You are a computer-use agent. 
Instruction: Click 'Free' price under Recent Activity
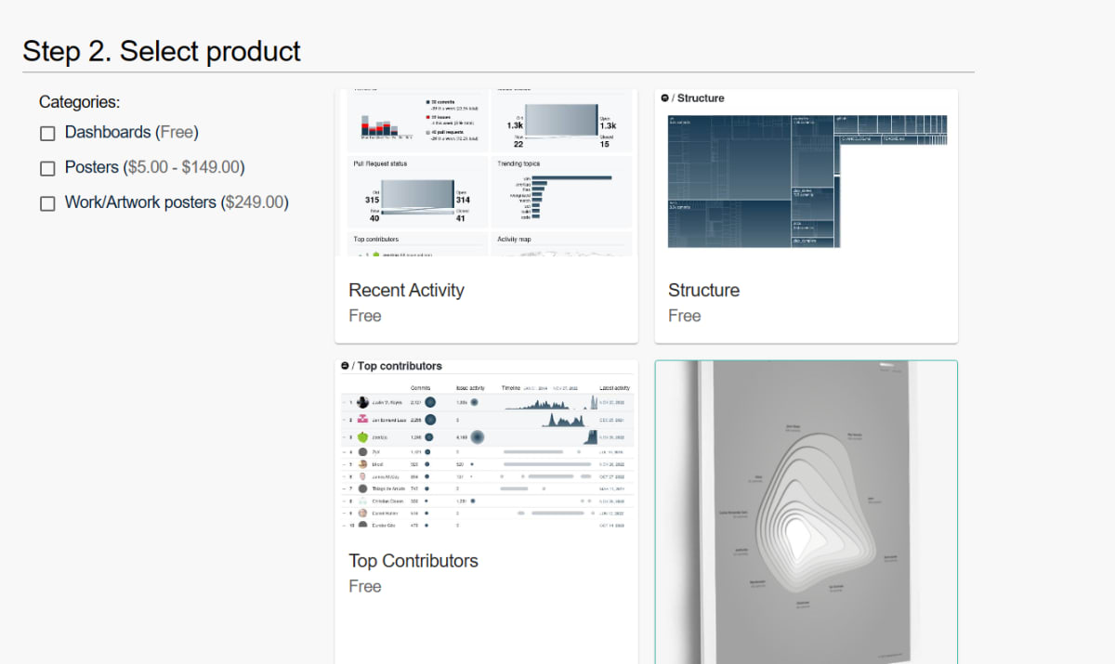coord(365,316)
